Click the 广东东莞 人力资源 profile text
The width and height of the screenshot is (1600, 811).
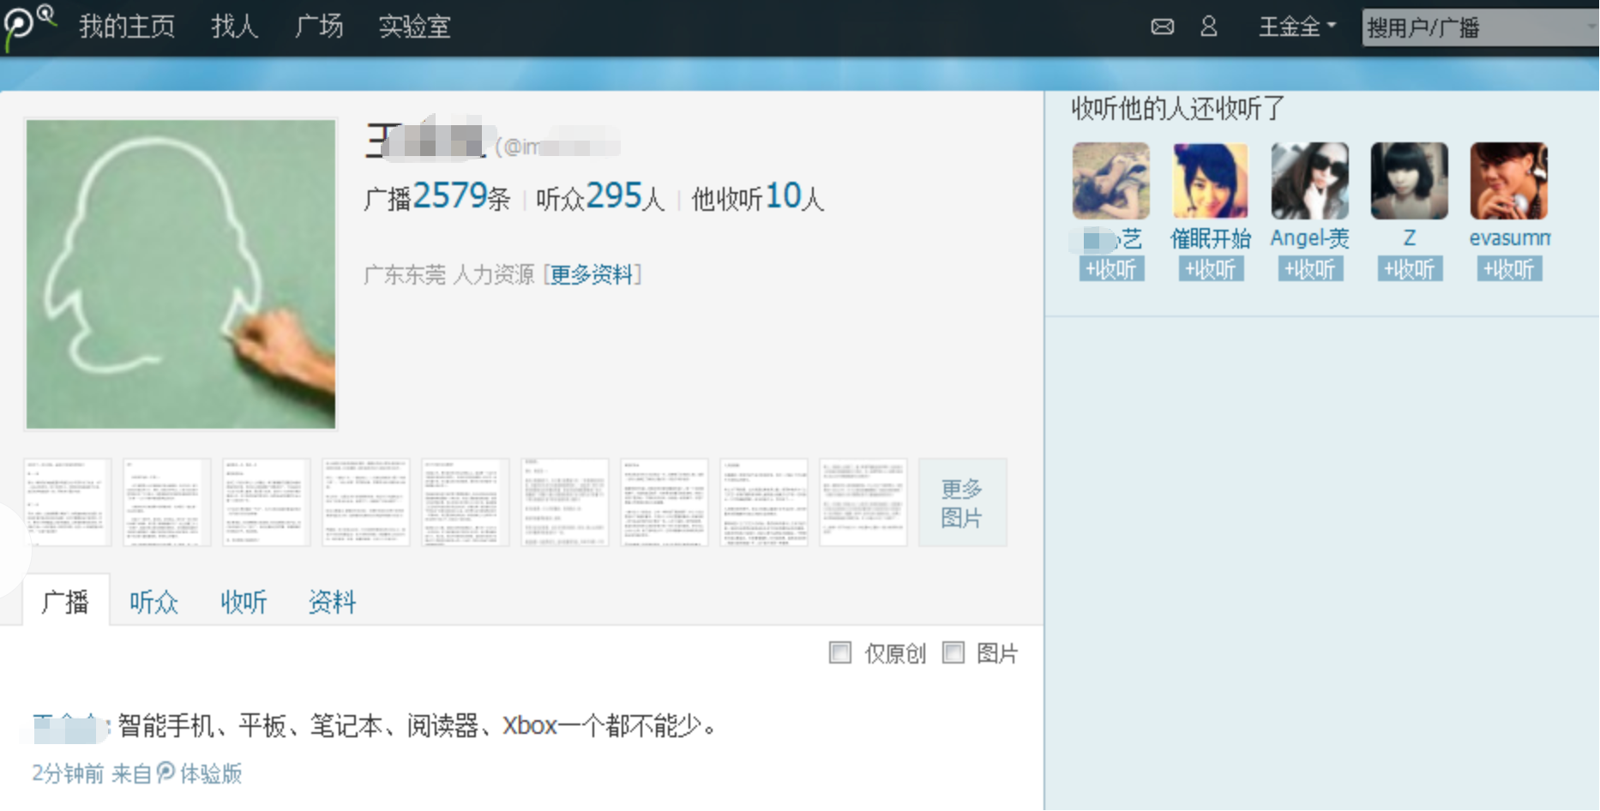(x=449, y=274)
